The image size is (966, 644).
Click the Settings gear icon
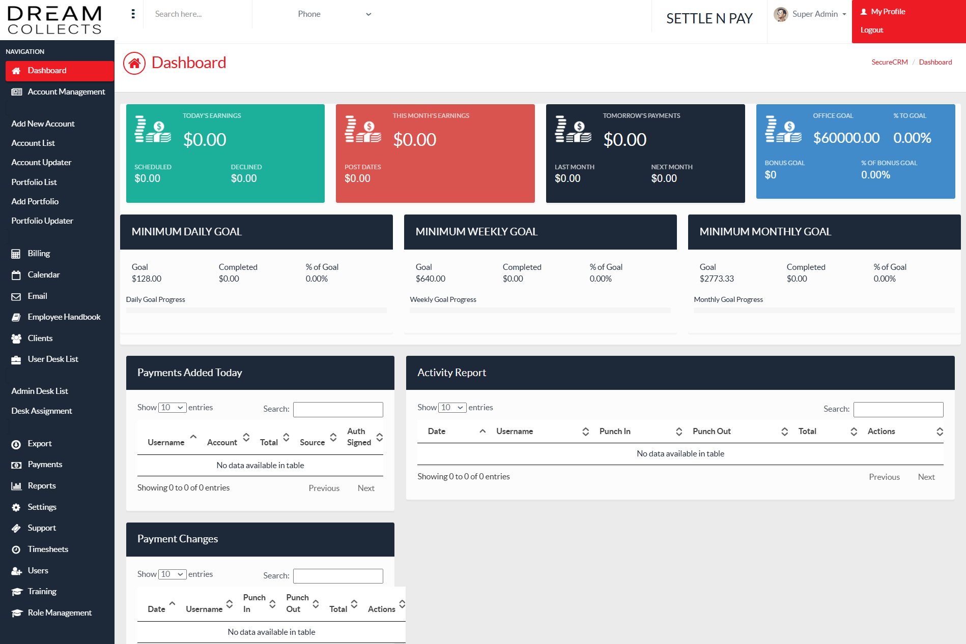click(17, 507)
